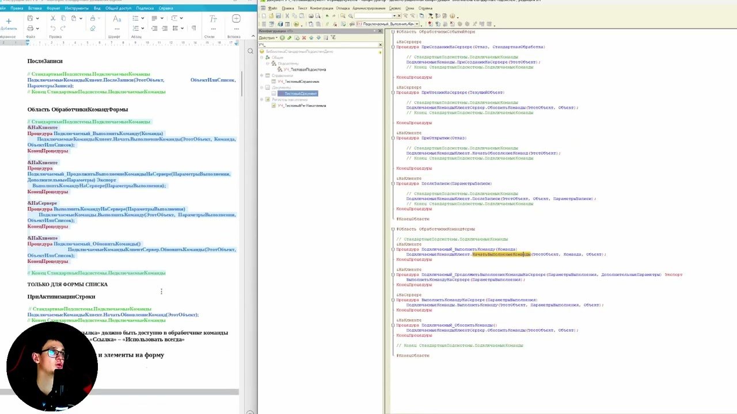Close the Конфигурация panel
Screen dimensions: 737x414
coord(380,31)
